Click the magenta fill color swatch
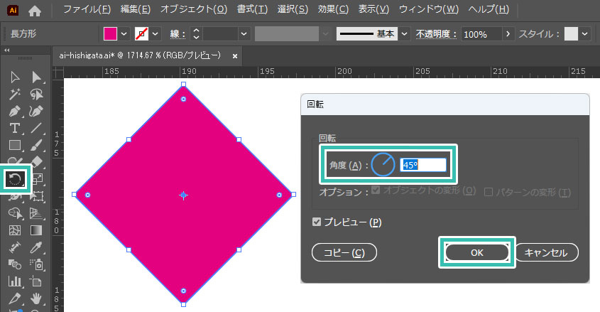The width and height of the screenshot is (600, 312). pyautogui.click(x=111, y=34)
